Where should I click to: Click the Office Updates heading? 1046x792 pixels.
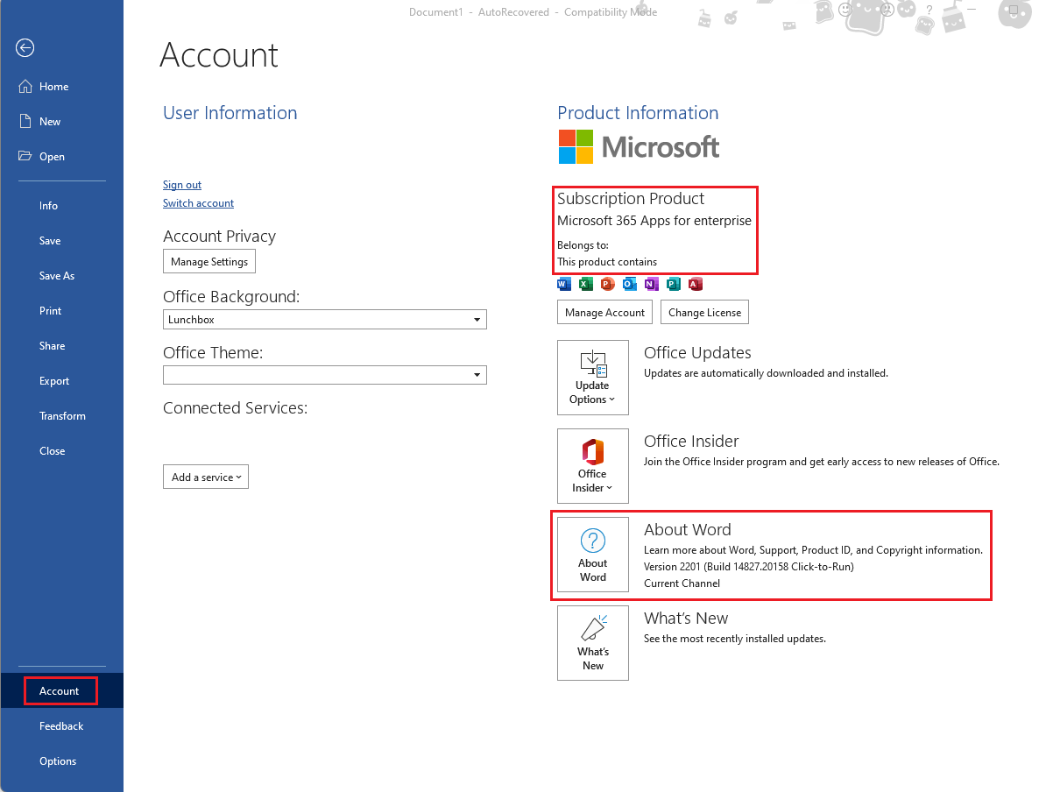(x=697, y=353)
